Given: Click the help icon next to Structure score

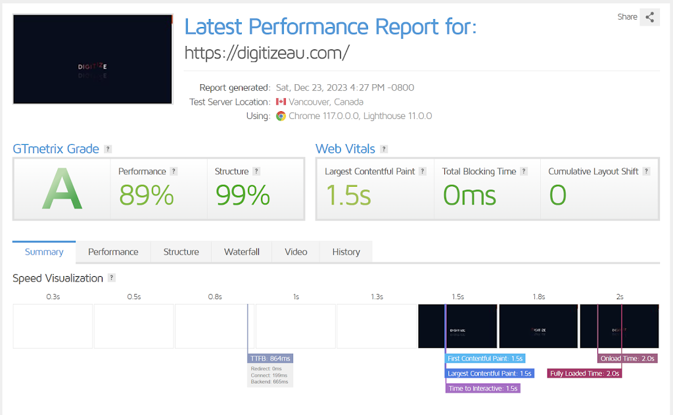Looking at the screenshot, I should click(256, 171).
